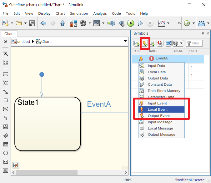Select the Image tool in the palette
Viewport: 211px width, 183px height.
point(6,170)
